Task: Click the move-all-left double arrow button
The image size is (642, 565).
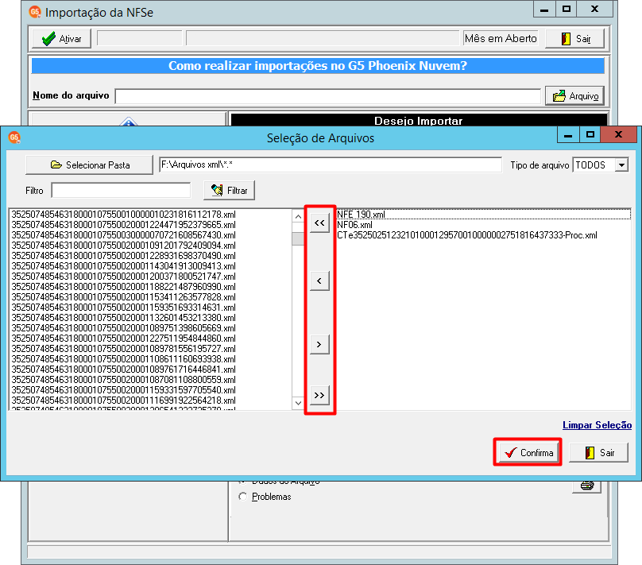Action: [x=319, y=223]
